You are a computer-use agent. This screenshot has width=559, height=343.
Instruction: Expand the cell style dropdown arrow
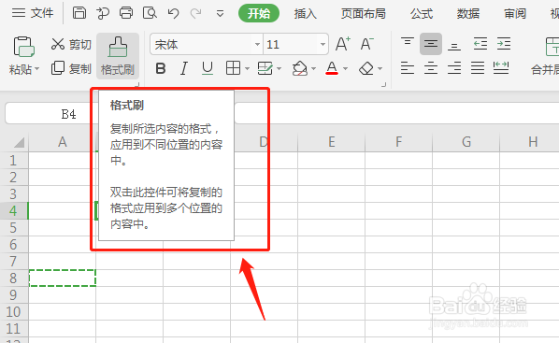click(x=279, y=68)
